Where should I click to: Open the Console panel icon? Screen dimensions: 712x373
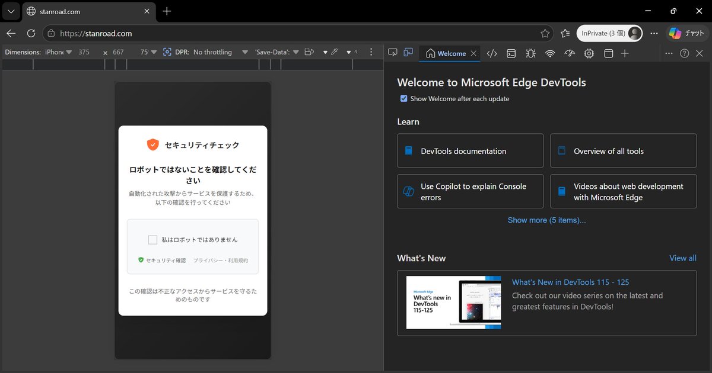(x=511, y=53)
